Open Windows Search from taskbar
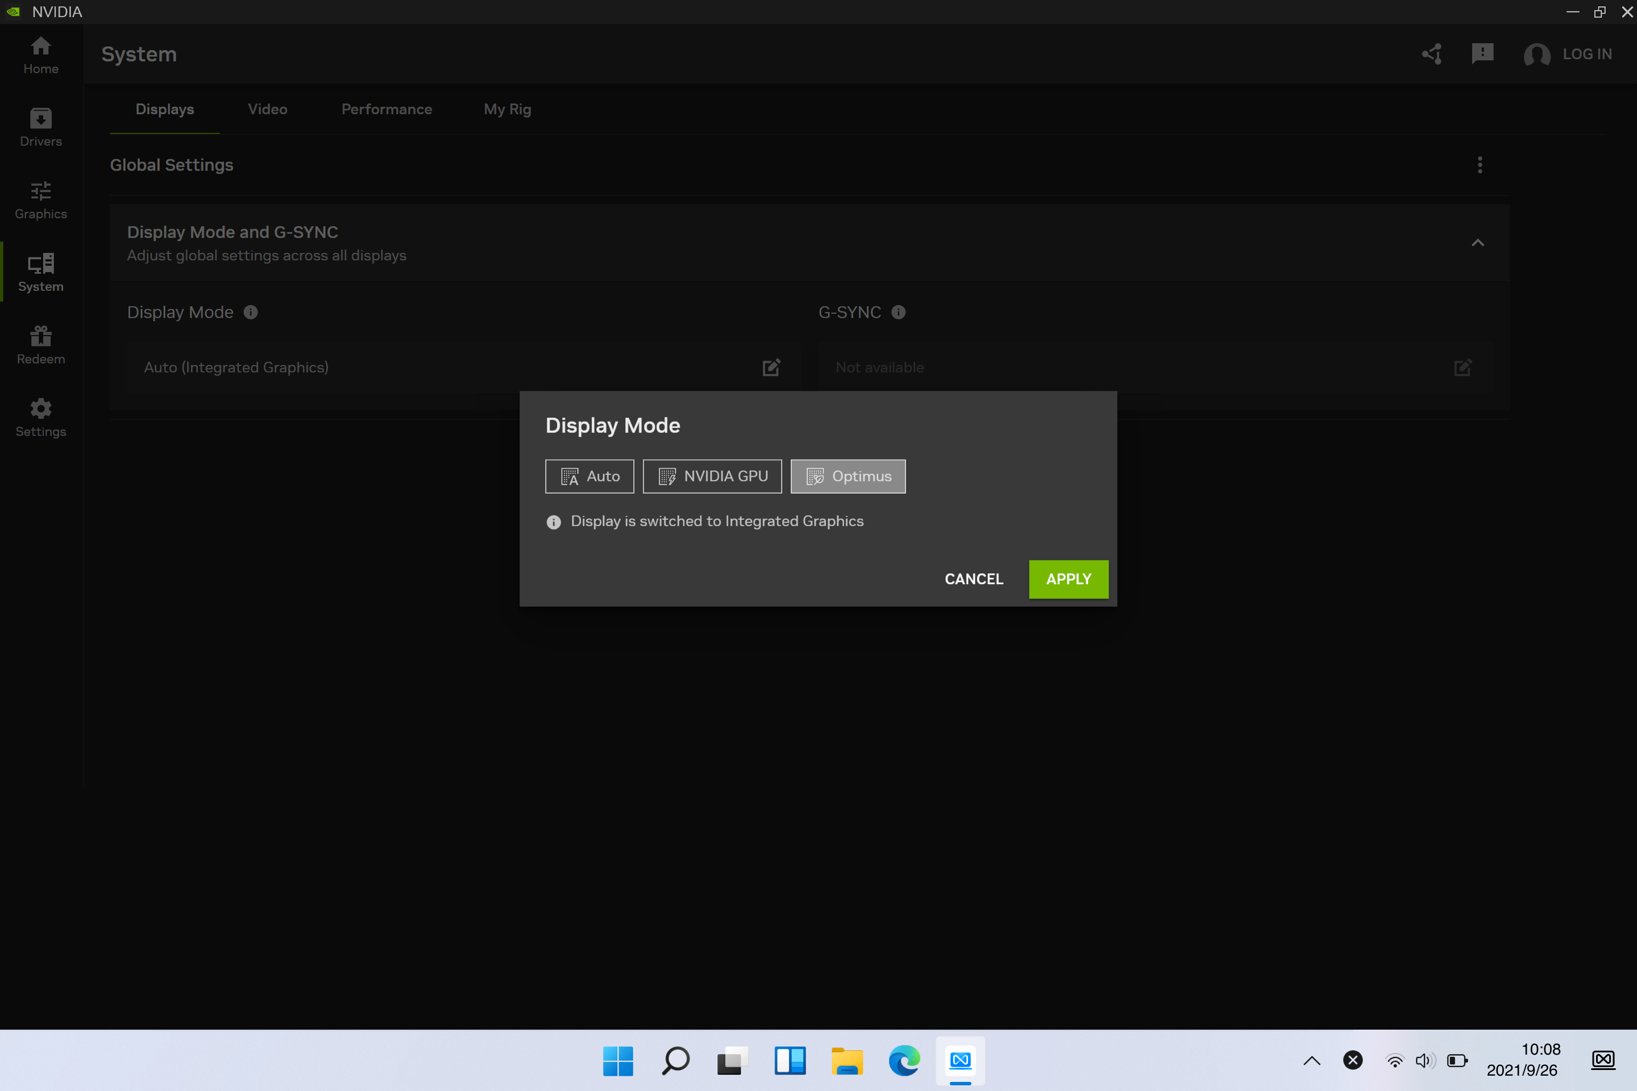Image resolution: width=1637 pixels, height=1091 pixels. click(675, 1061)
